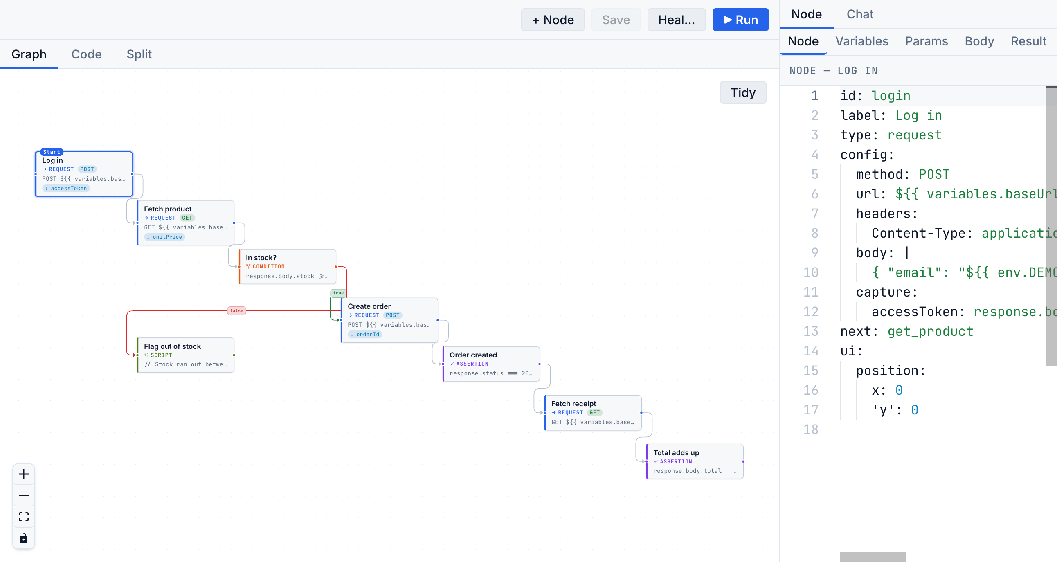Click the request arrow icon on Fetch receipt
Viewport: 1057px width, 562px height.
point(554,412)
